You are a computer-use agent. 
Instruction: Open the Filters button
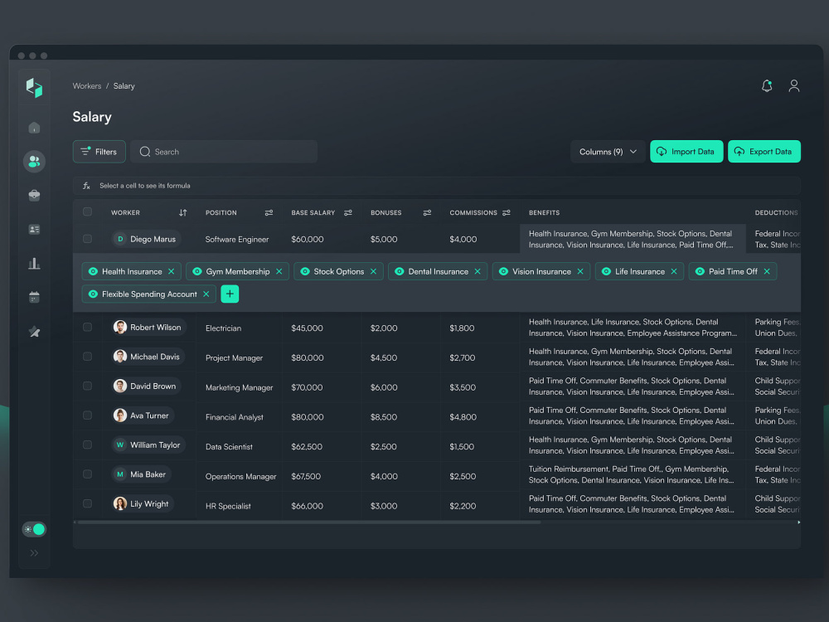point(99,152)
